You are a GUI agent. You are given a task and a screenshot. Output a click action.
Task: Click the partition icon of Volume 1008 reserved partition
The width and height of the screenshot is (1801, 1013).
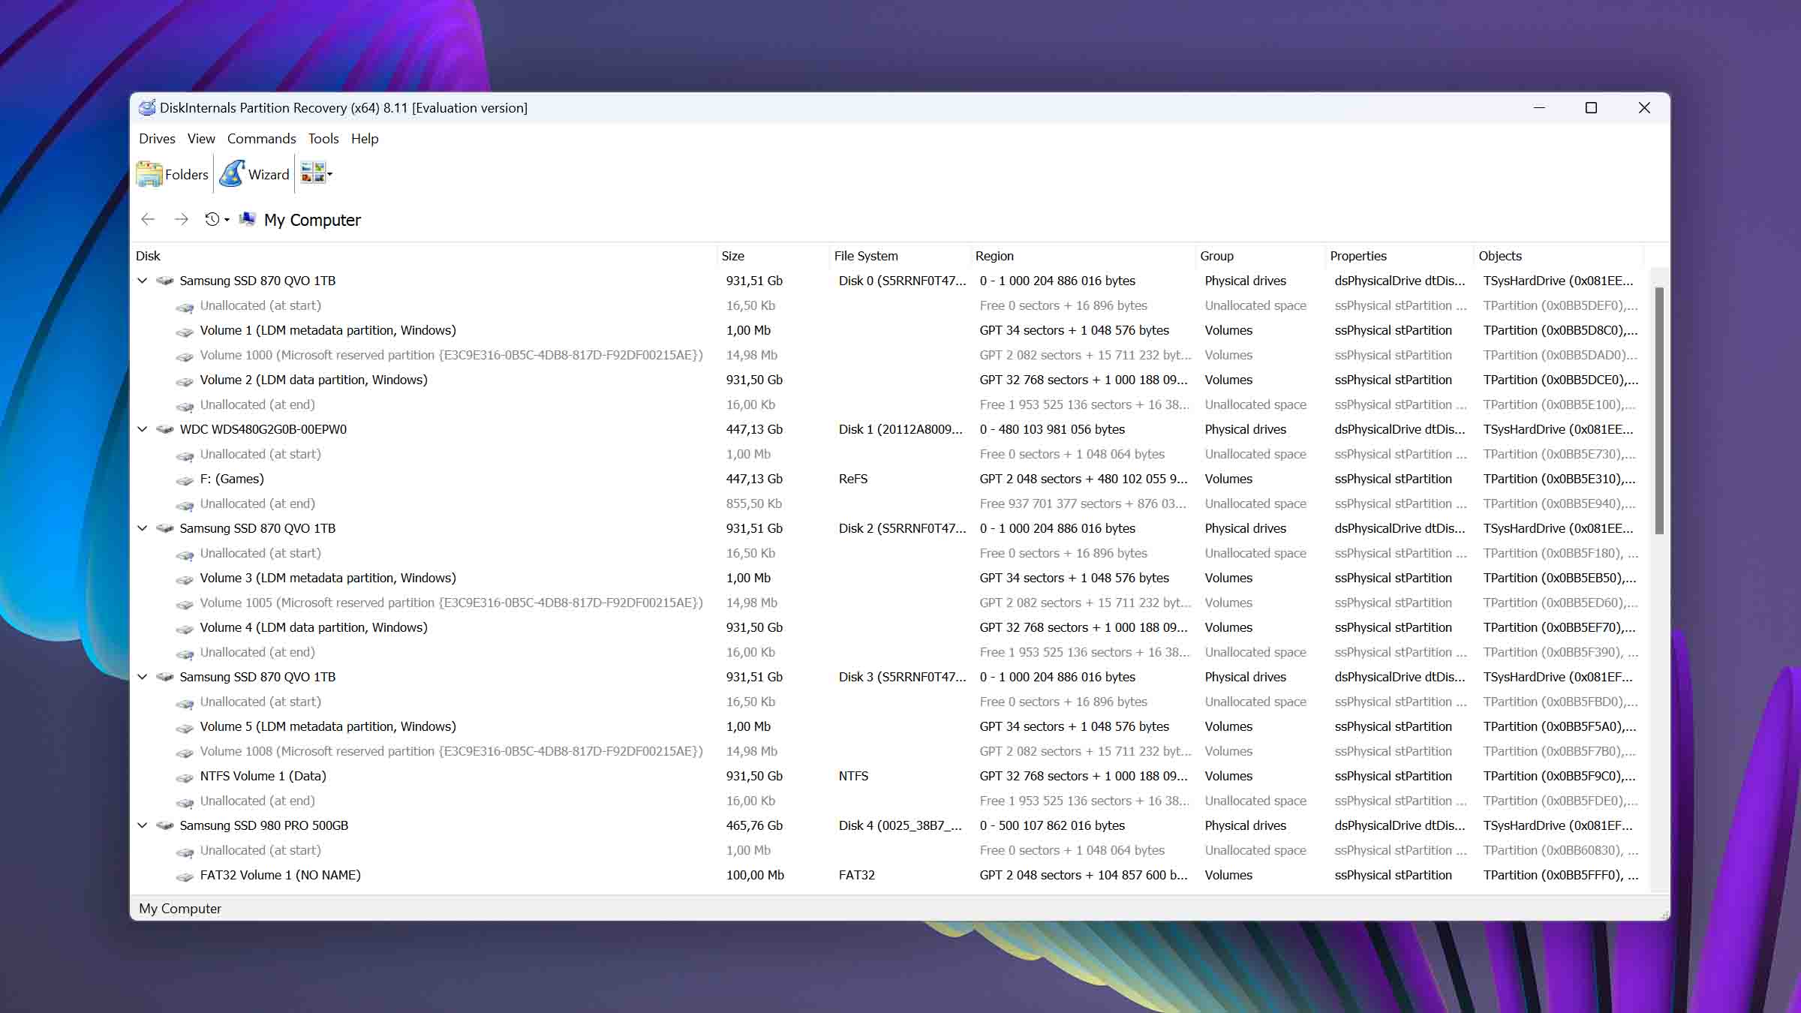pos(185,752)
